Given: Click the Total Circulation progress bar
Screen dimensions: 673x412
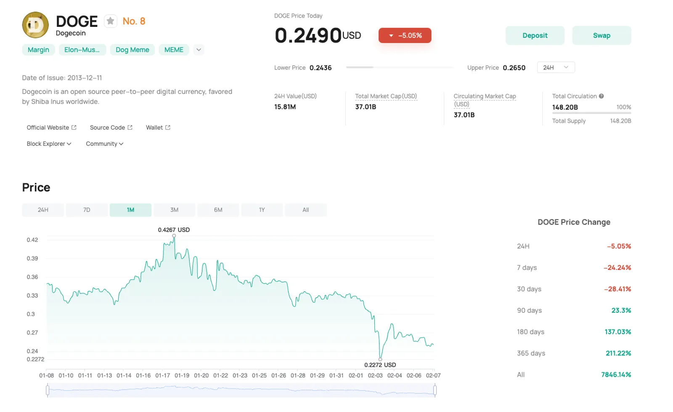Looking at the screenshot, I should tap(591, 113).
